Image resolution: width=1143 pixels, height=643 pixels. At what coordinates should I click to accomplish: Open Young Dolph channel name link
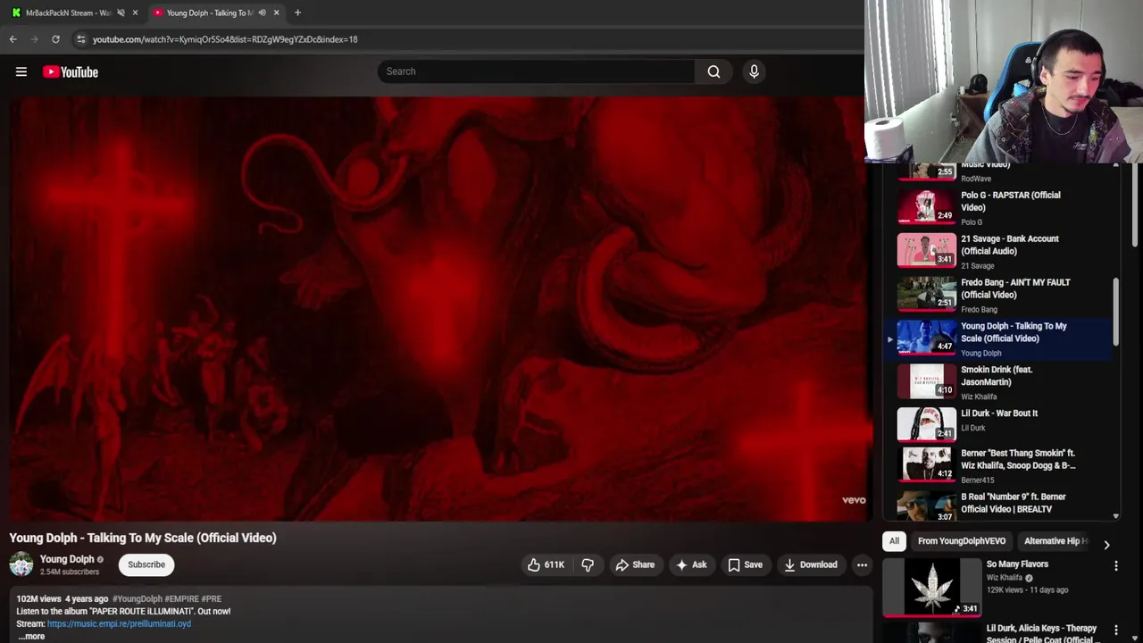tap(67, 559)
